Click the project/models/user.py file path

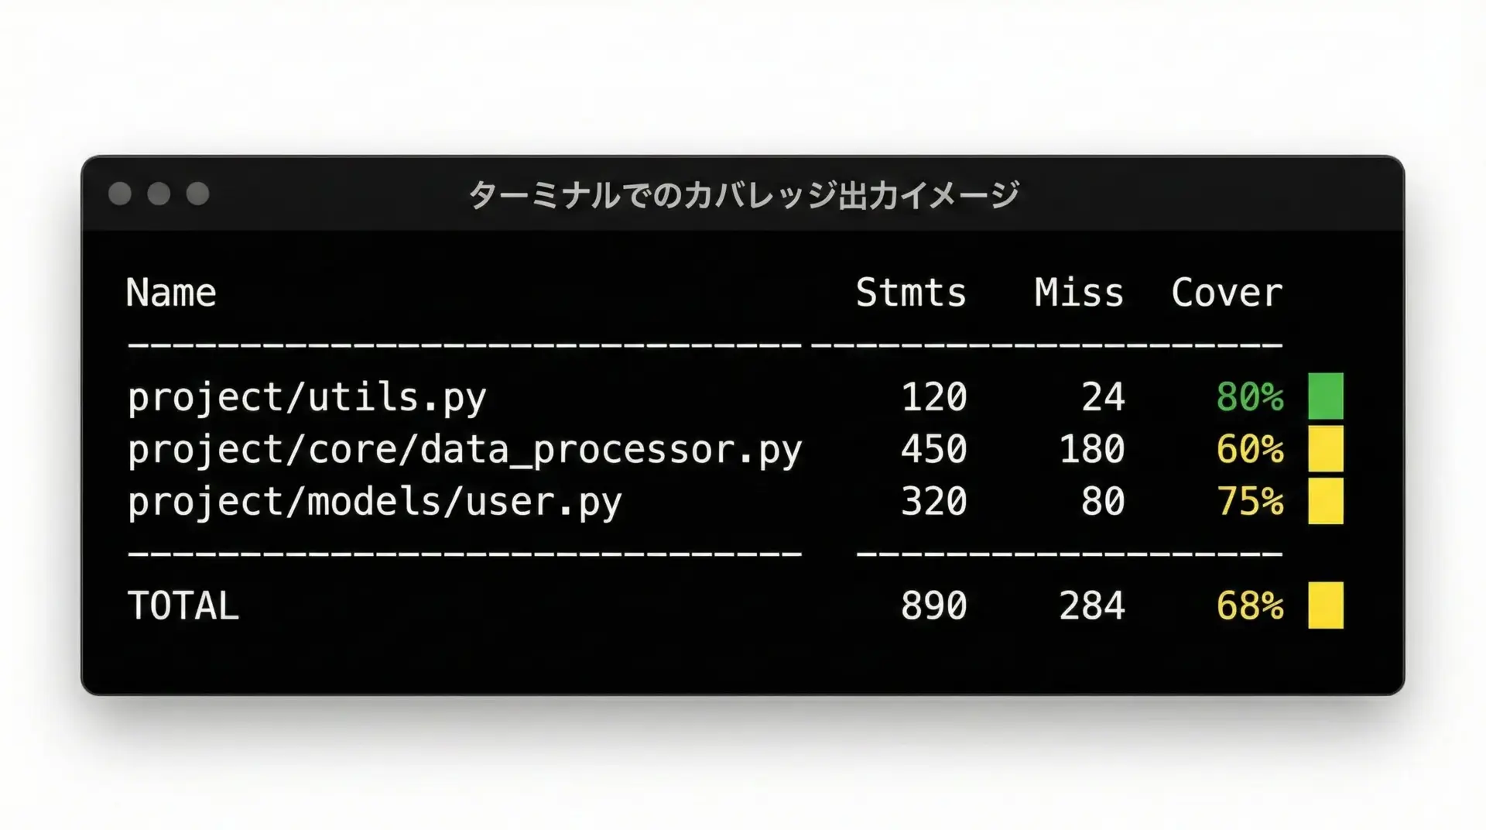coord(375,502)
